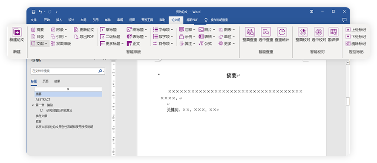The image size is (377, 163).
Task: Collapse the 第一章 绪论 tree node
Action: 32,105
